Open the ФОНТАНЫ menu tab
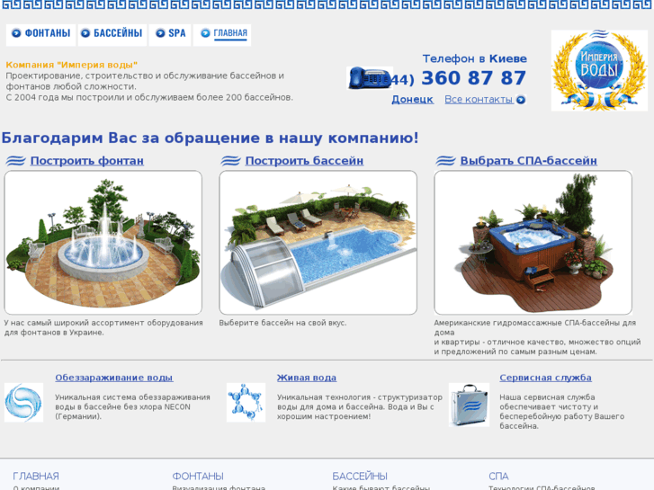654x490 pixels. point(40,33)
